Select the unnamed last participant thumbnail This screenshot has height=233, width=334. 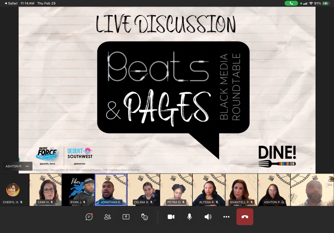coord(312,190)
